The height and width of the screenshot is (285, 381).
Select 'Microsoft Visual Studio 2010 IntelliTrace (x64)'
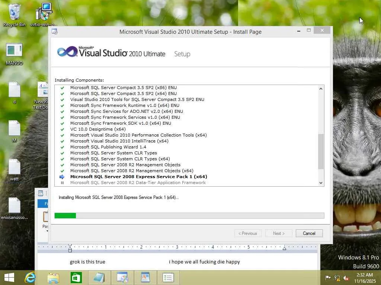coord(119,141)
